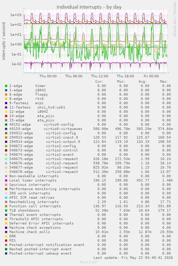Click the 'Last update' timestamp text
178x266 pixels.
(133, 258)
